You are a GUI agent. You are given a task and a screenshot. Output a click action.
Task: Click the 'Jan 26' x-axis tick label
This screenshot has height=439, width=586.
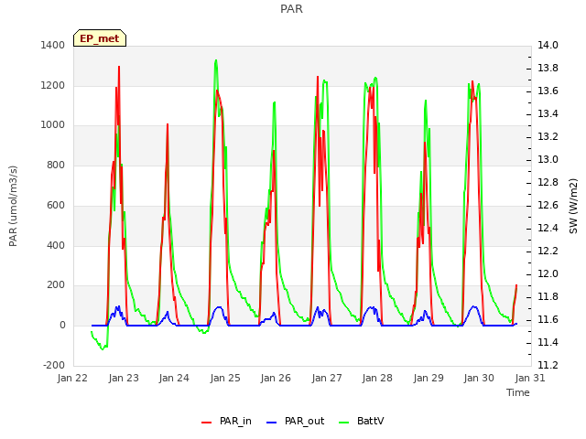click(276, 378)
